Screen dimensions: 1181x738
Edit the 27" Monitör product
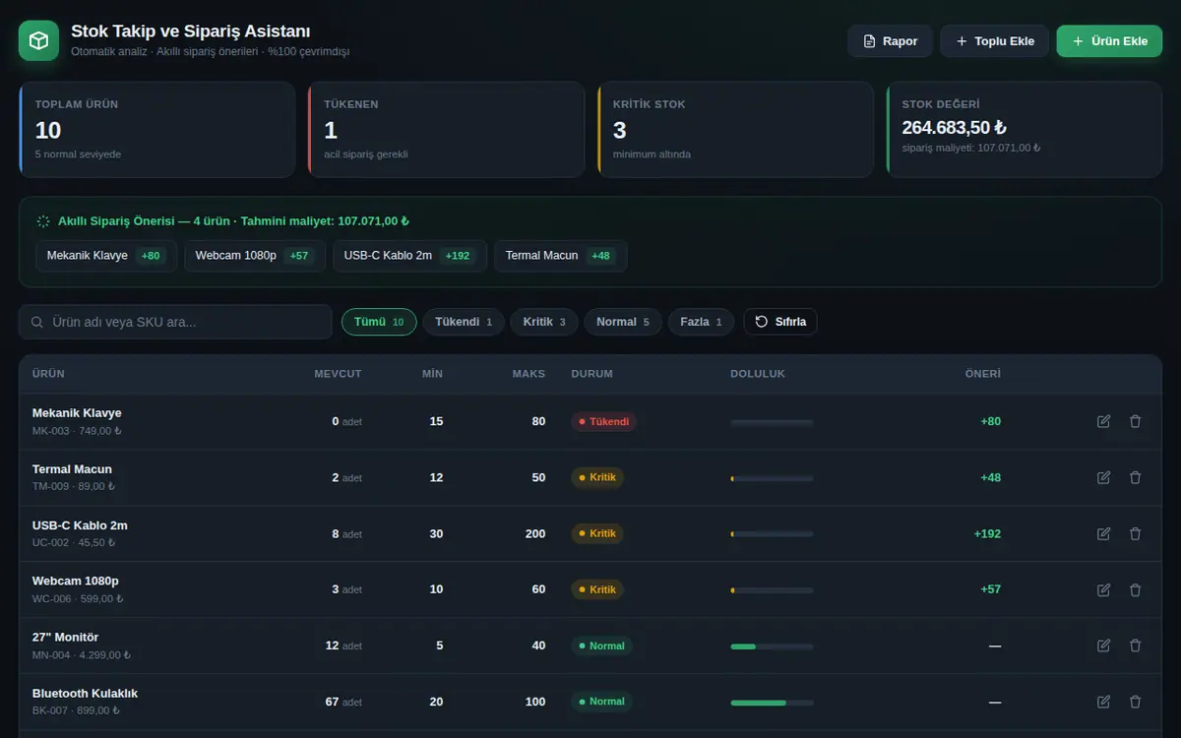1104,646
